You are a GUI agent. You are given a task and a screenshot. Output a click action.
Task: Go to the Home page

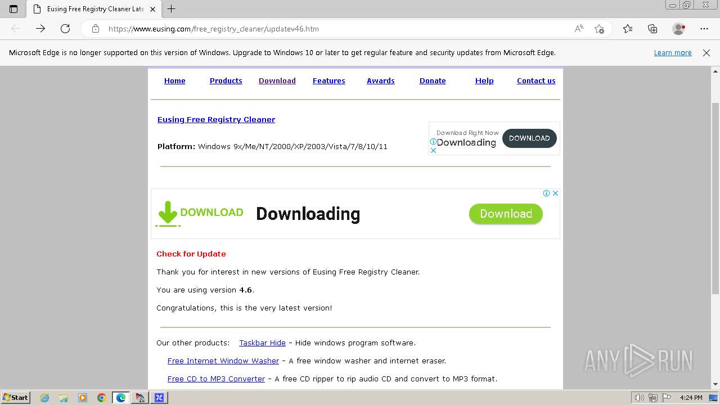174,81
